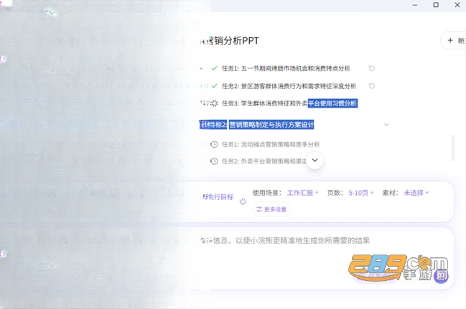Select task row 景区游客群体消费行为和需求特征深度分析

289,86
